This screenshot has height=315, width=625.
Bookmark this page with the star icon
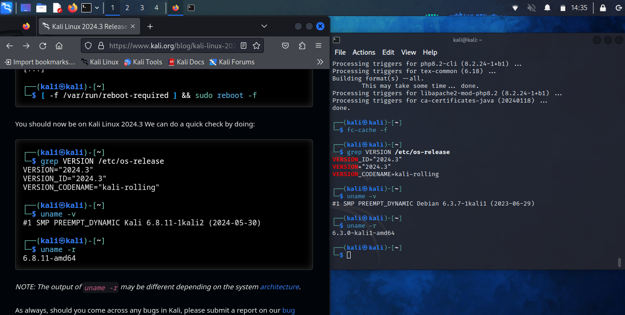pyautogui.click(x=256, y=46)
